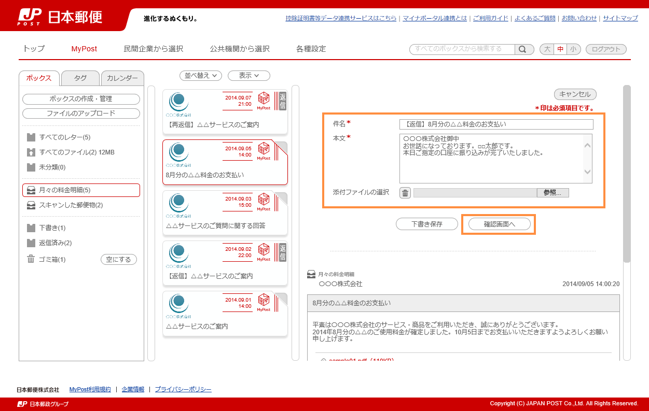Open ご利用ガイド link
Viewport: 649px width, 411px height.
tap(491, 18)
